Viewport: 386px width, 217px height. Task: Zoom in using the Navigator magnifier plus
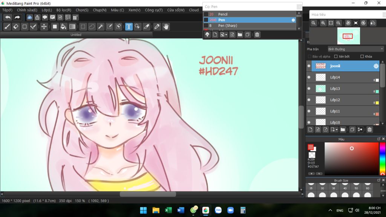(x=323, y=23)
